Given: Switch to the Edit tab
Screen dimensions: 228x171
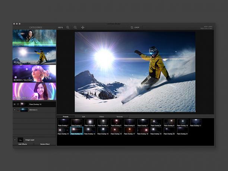Looking at the screenshot, I should (x=83, y=117).
